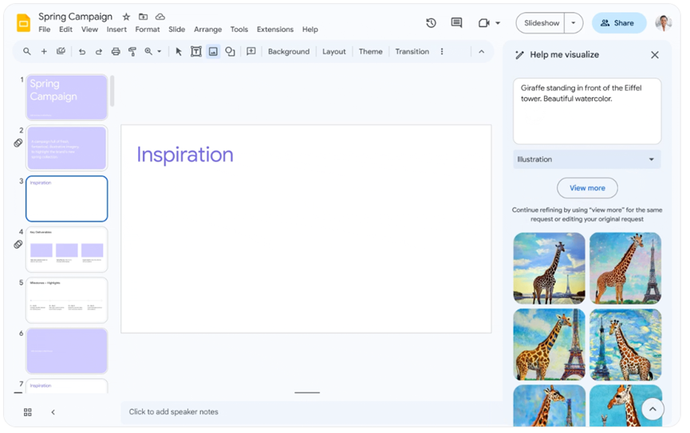Click the print icon
The height and width of the screenshot is (433, 690).
pos(116,52)
